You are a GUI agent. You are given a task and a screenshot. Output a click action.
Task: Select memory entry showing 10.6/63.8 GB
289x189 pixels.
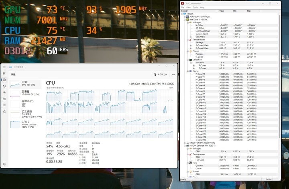coord(25,93)
